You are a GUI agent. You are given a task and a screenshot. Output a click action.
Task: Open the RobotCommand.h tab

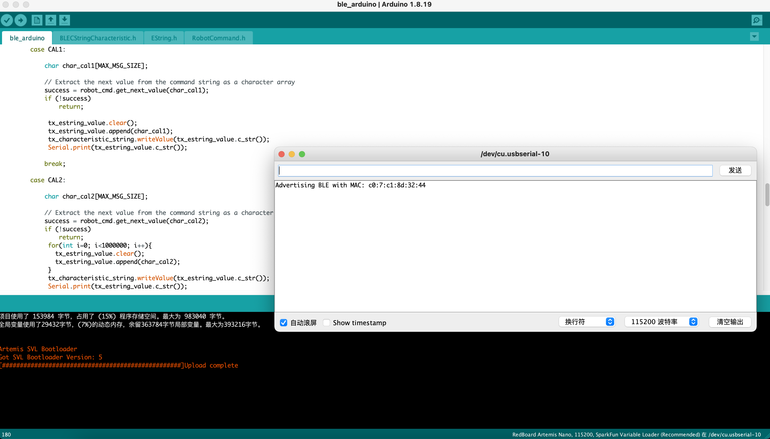pyautogui.click(x=218, y=38)
